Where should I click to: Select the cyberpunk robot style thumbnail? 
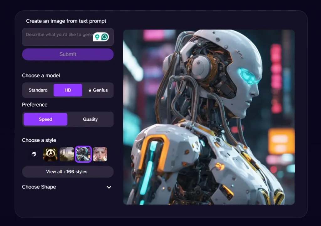click(x=83, y=154)
